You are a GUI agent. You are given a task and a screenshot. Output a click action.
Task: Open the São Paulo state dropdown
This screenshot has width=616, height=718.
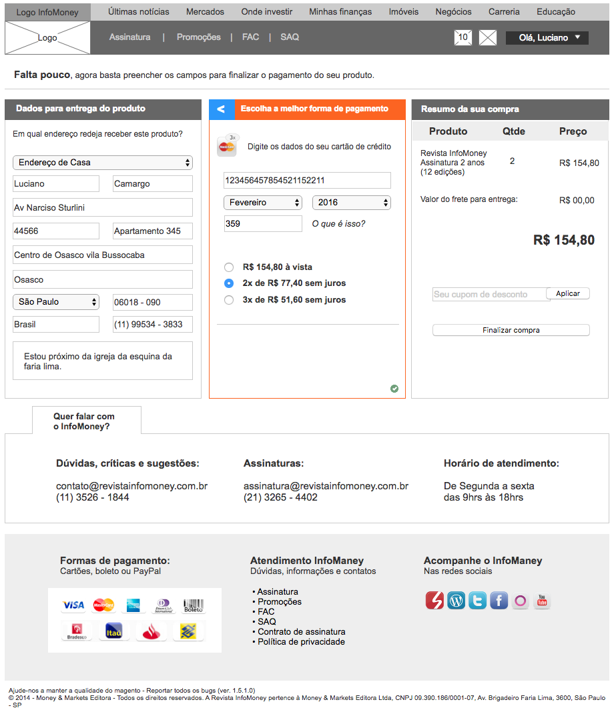click(56, 302)
